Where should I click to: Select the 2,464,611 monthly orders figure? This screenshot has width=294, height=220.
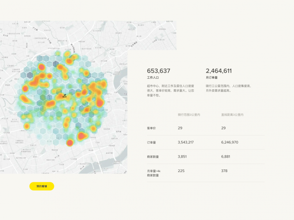(x=219, y=71)
